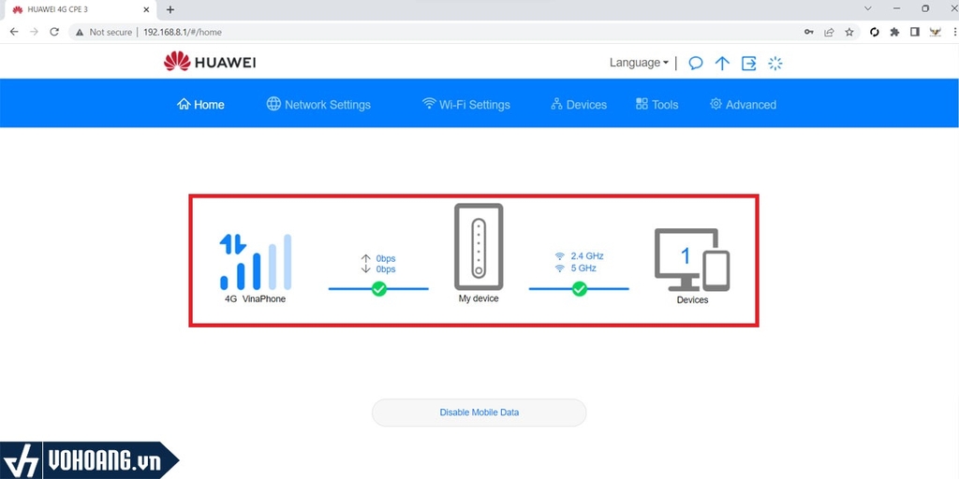
Task: Close the HUAWEI 4G CPE 3 tab
Action: [x=146, y=9]
